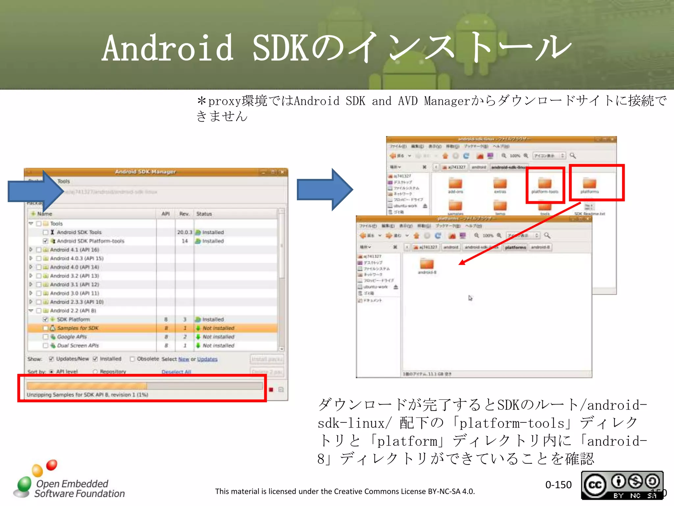Close the sidebar with X in platforms window

tap(395, 247)
